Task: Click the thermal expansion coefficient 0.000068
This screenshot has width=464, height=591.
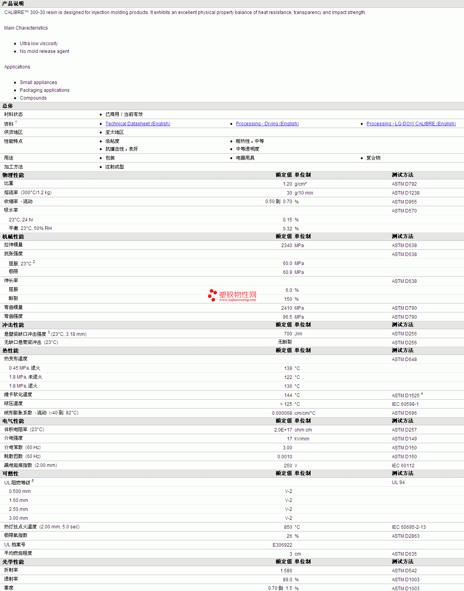Action: (282, 413)
